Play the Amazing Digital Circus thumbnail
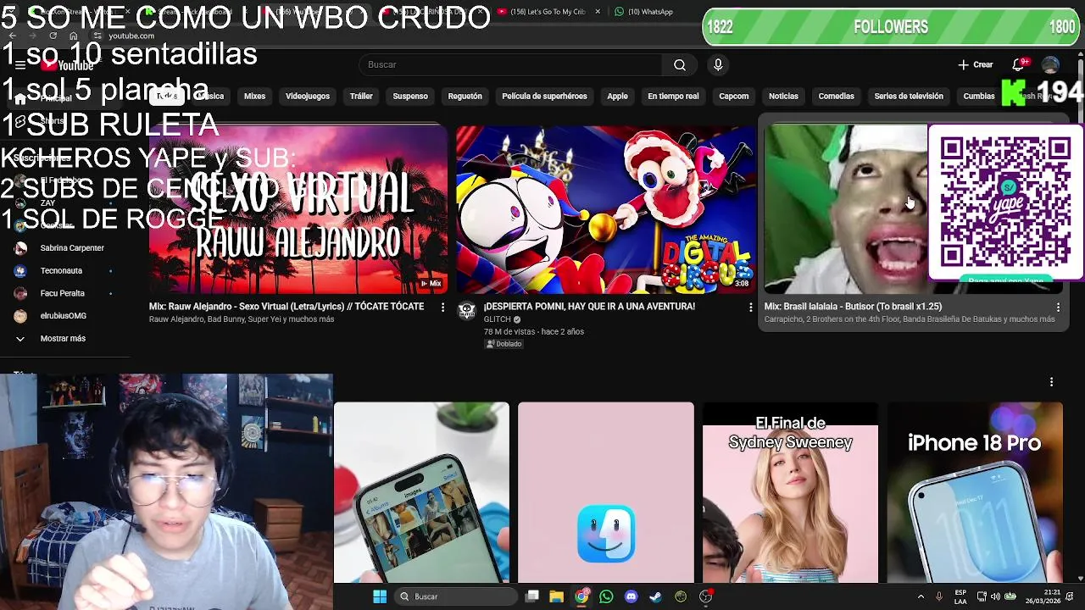1085x610 pixels. pyautogui.click(x=605, y=209)
